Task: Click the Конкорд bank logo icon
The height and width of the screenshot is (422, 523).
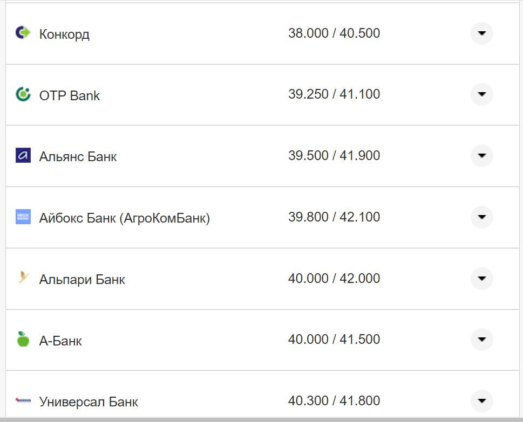Action: tap(23, 33)
